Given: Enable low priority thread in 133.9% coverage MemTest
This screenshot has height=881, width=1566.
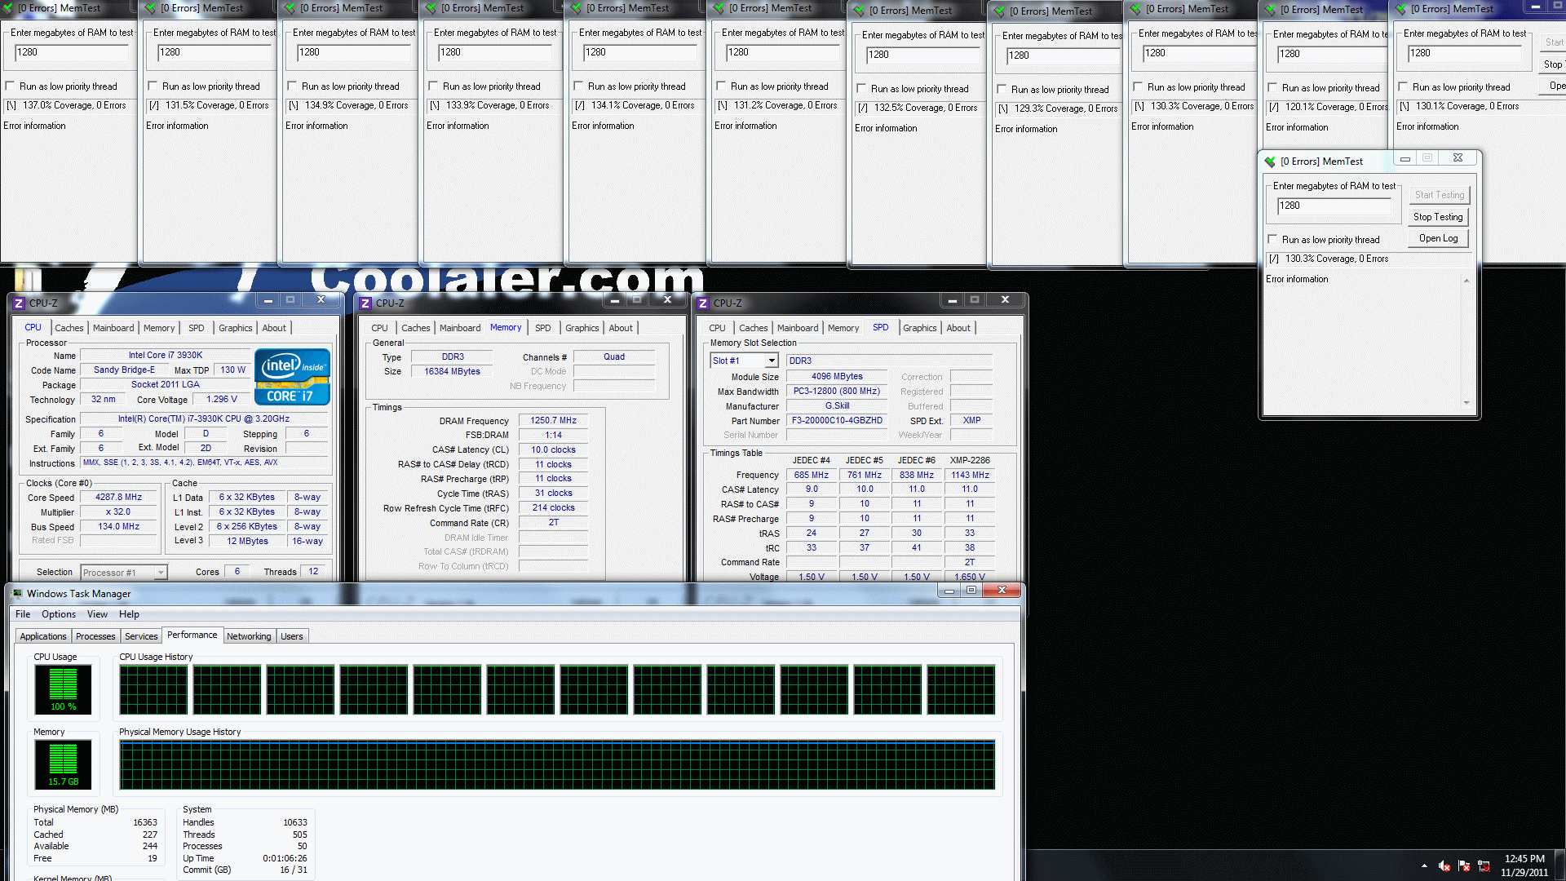Looking at the screenshot, I should [x=433, y=86].
